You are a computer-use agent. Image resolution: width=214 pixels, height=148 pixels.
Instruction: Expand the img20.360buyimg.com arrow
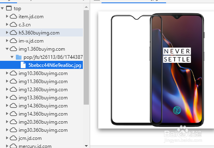tap(7, 122)
